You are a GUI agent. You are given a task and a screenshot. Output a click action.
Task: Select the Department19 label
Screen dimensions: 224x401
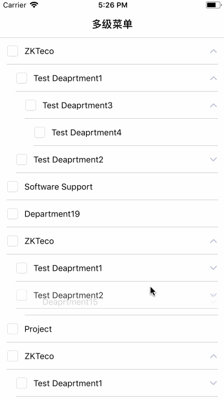click(52, 214)
